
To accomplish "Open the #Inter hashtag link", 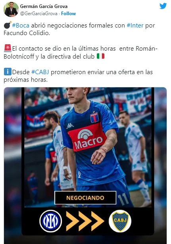I will [135, 26].
